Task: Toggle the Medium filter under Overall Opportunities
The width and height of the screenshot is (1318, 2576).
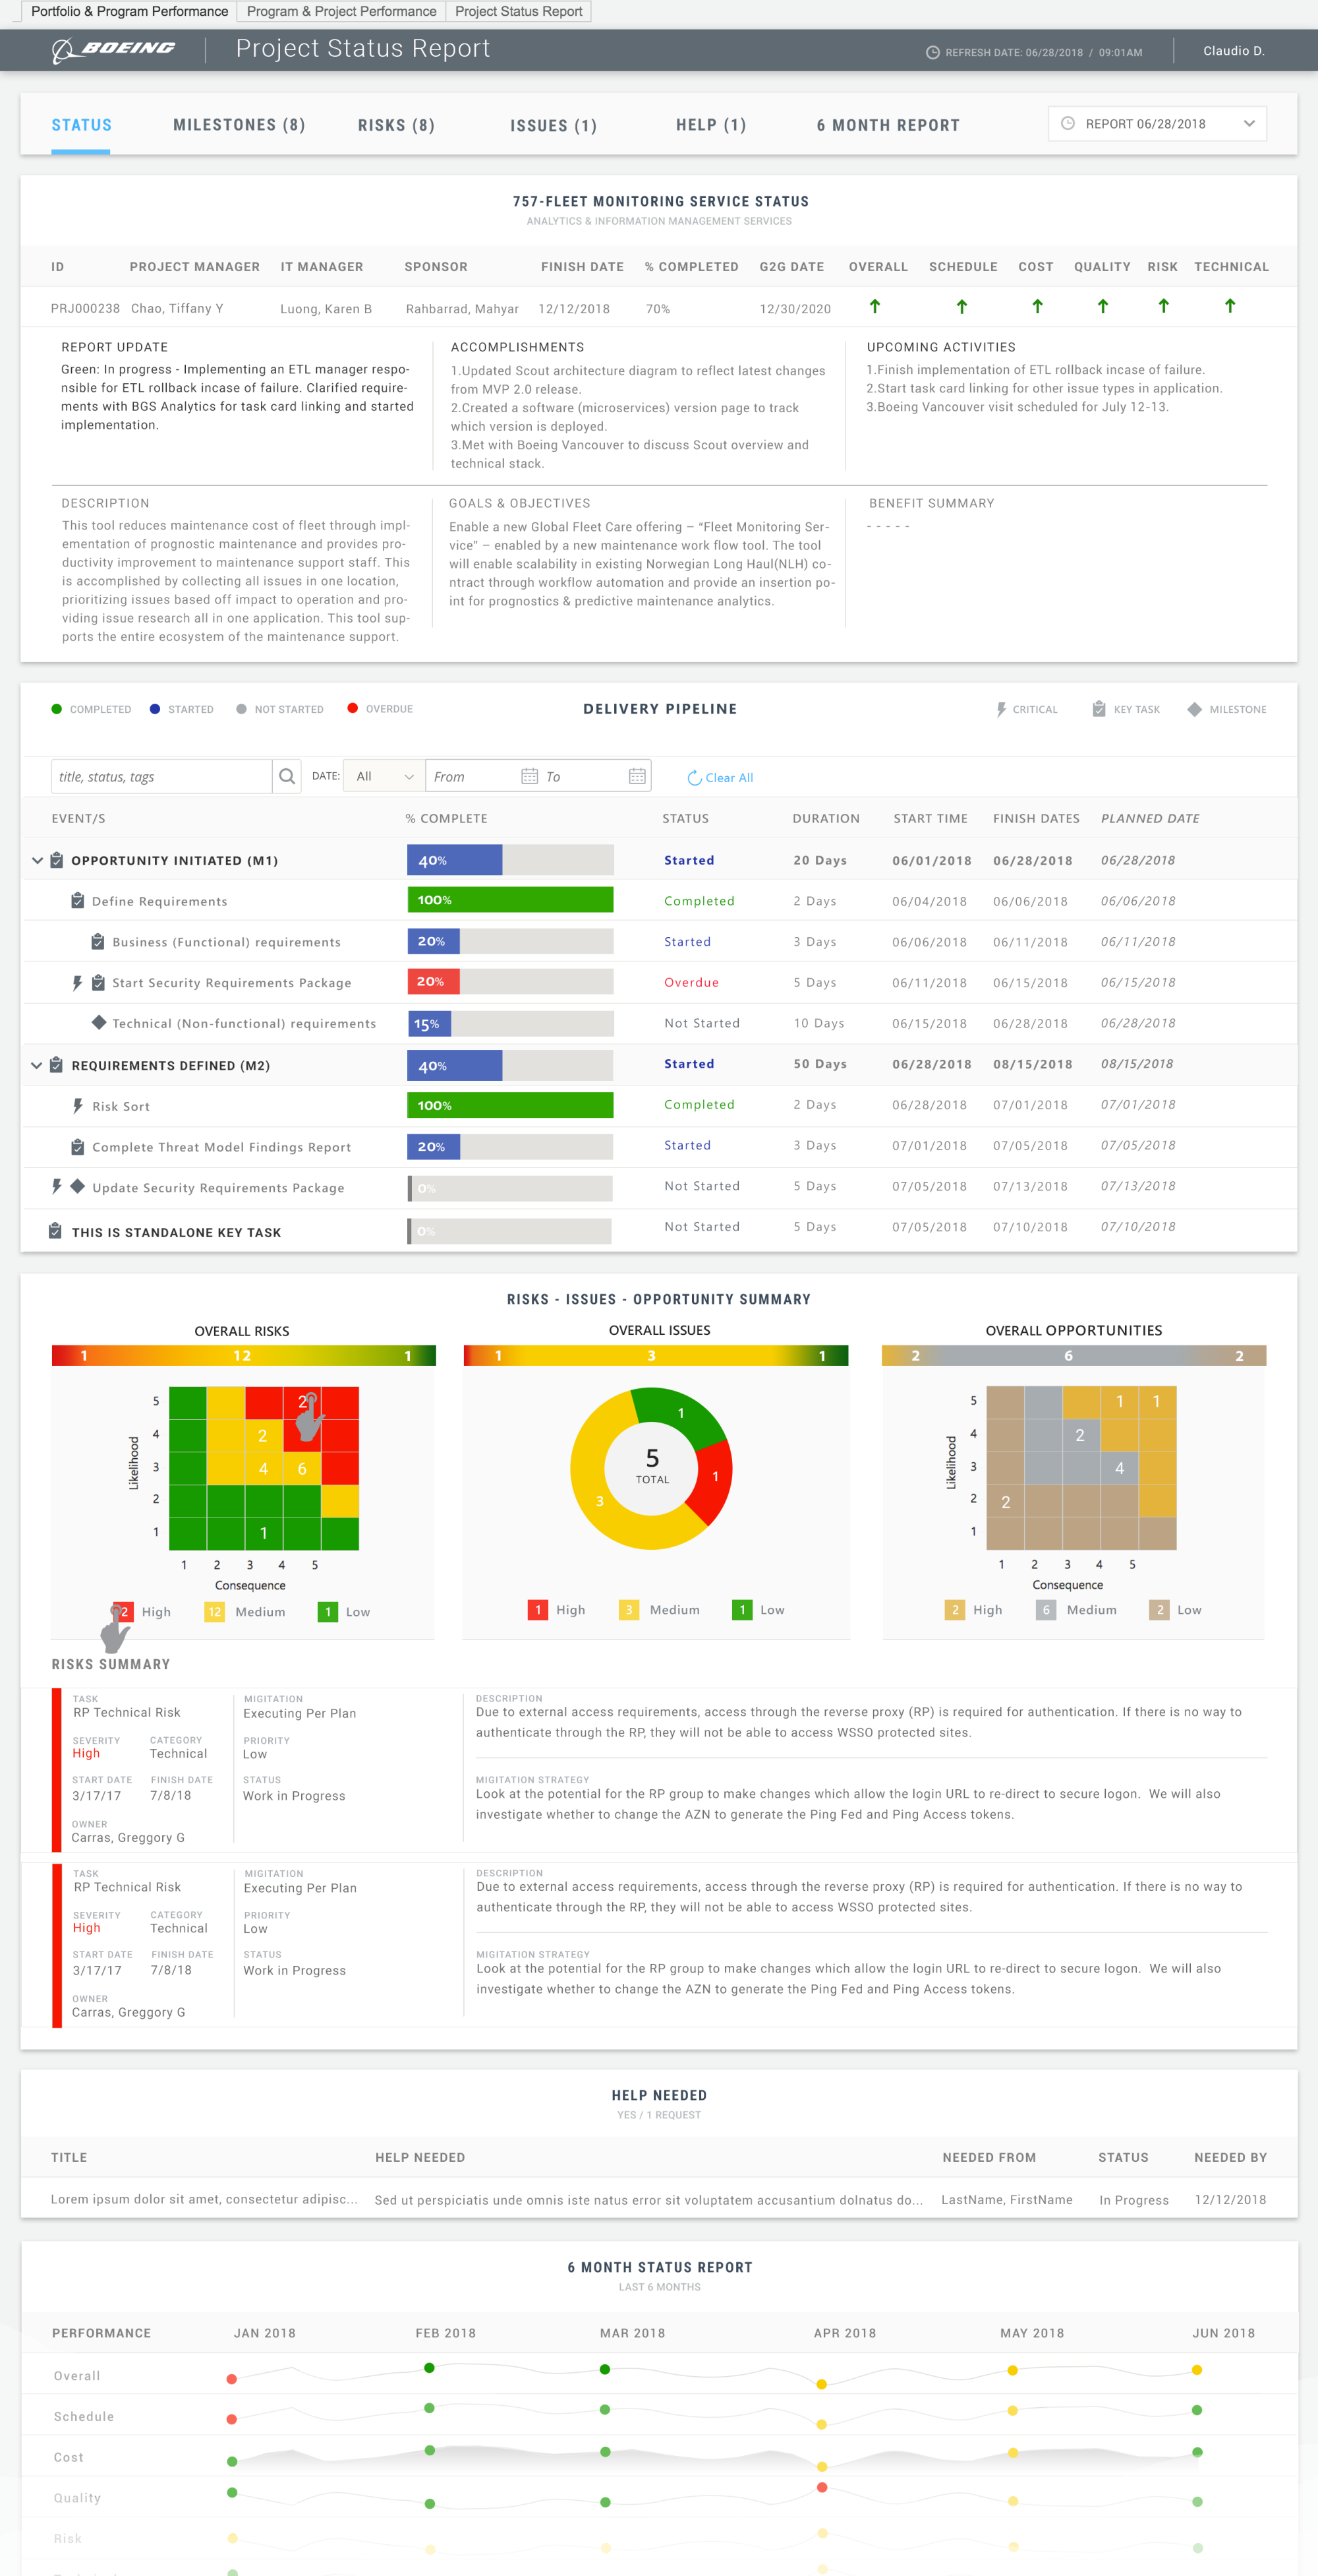Action: pyautogui.click(x=1076, y=1610)
